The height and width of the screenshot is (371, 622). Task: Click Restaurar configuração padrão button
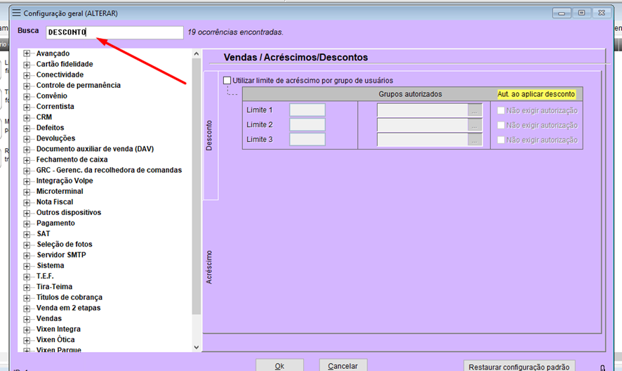[520, 366]
